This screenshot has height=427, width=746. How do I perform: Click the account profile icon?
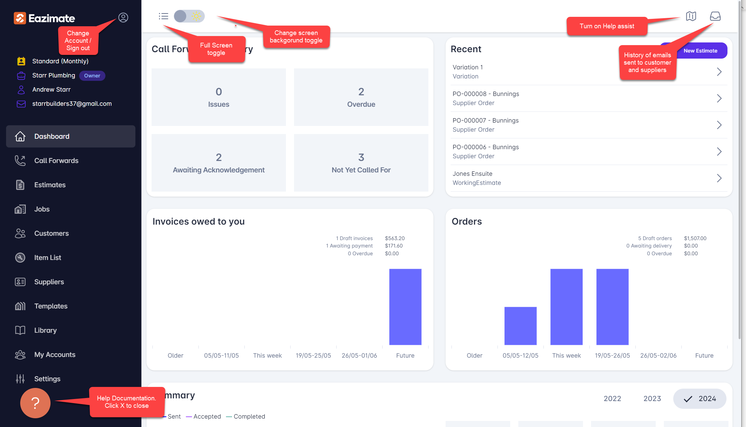tap(123, 18)
